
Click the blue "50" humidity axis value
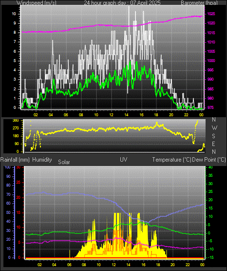coord(8,213)
